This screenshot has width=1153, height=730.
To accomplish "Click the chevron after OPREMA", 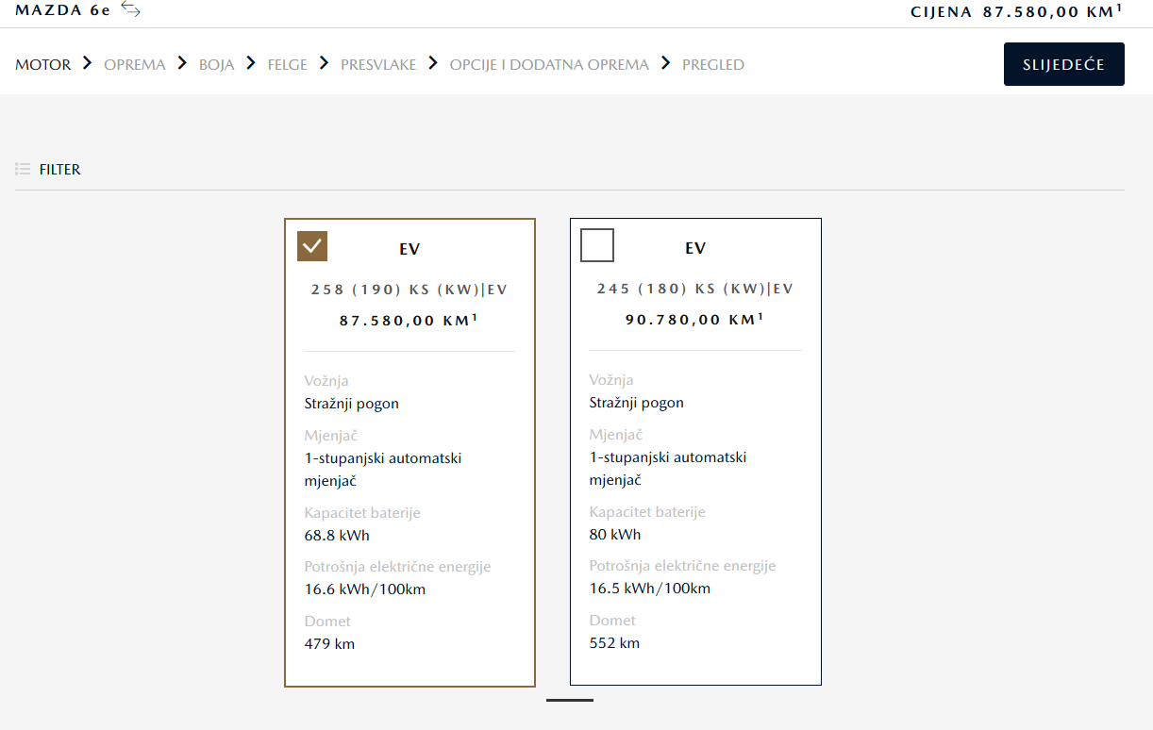I will 183,63.
